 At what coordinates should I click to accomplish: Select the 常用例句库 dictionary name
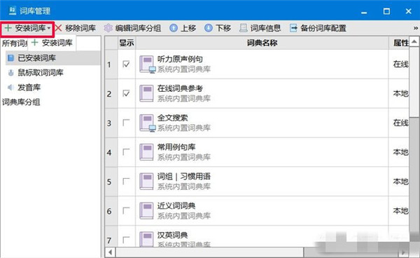click(176, 147)
